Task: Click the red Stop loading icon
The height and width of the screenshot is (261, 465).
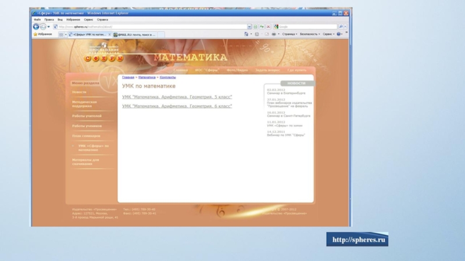Action: point(268,27)
